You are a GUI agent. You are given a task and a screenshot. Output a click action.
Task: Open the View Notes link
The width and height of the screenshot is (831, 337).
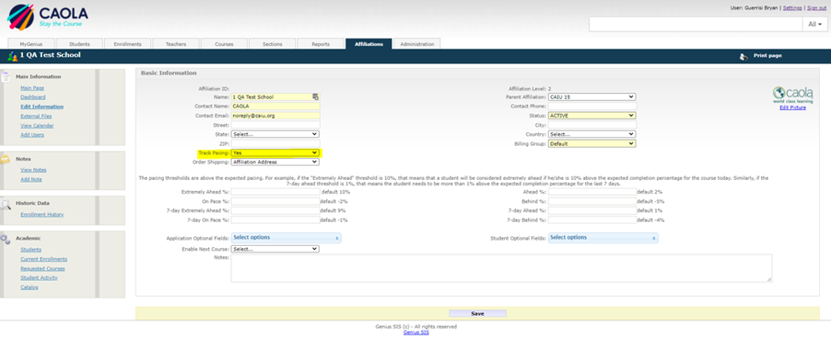click(33, 170)
